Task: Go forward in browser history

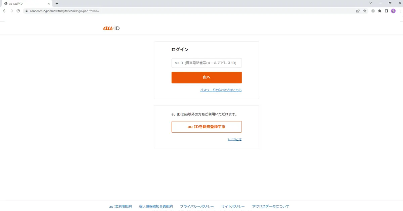Action: pos(11,11)
